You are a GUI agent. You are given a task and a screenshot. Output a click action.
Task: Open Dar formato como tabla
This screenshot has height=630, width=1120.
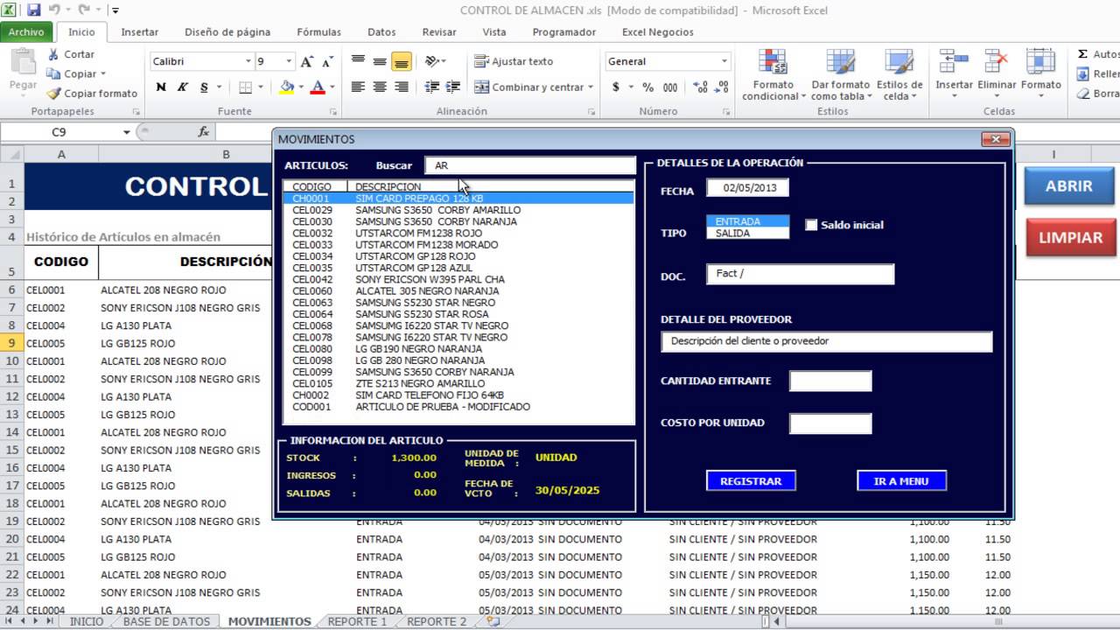(x=840, y=75)
